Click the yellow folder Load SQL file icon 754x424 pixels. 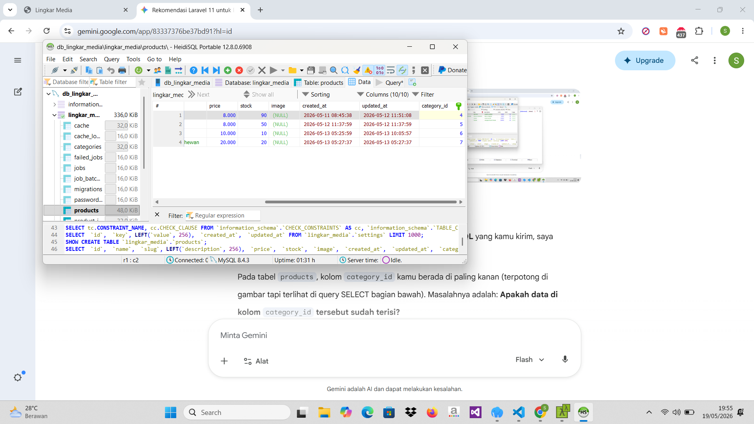click(x=293, y=70)
